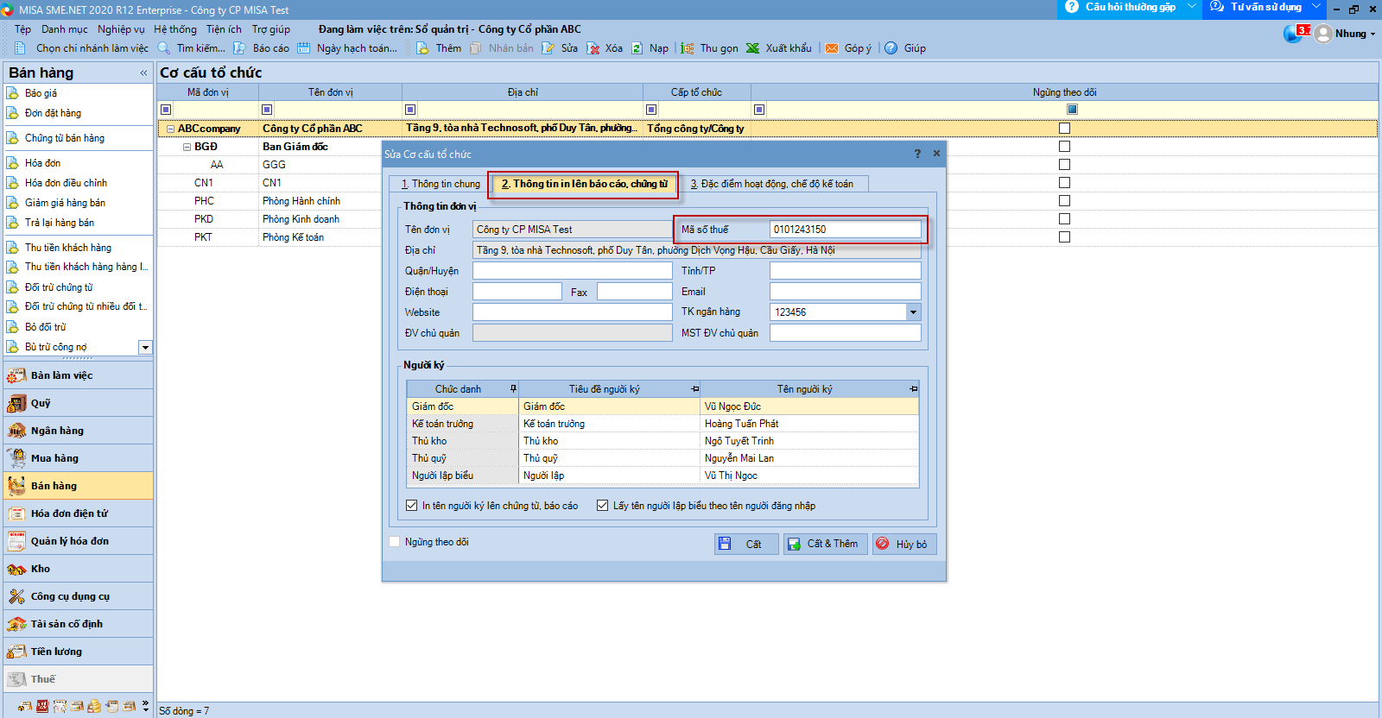Click the Nạp (reload) toolbar icon
This screenshot has height=718, width=1382.
637,48
